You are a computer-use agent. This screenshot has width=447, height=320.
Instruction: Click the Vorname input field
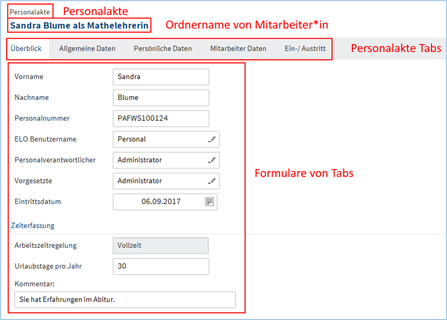(161, 77)
